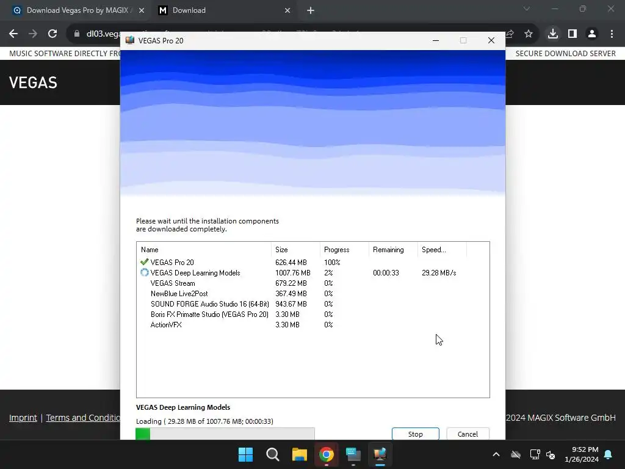Click the muted volume tray icon
Screen dimensions: 625x469
(551, 454)
